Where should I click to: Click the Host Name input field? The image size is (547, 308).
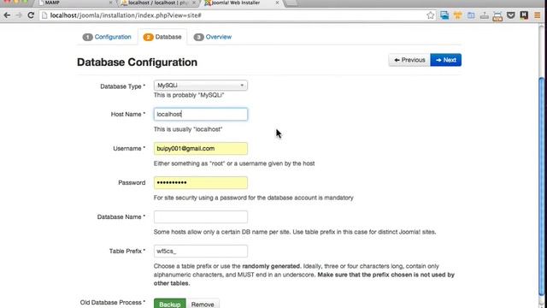click(201, 114)
